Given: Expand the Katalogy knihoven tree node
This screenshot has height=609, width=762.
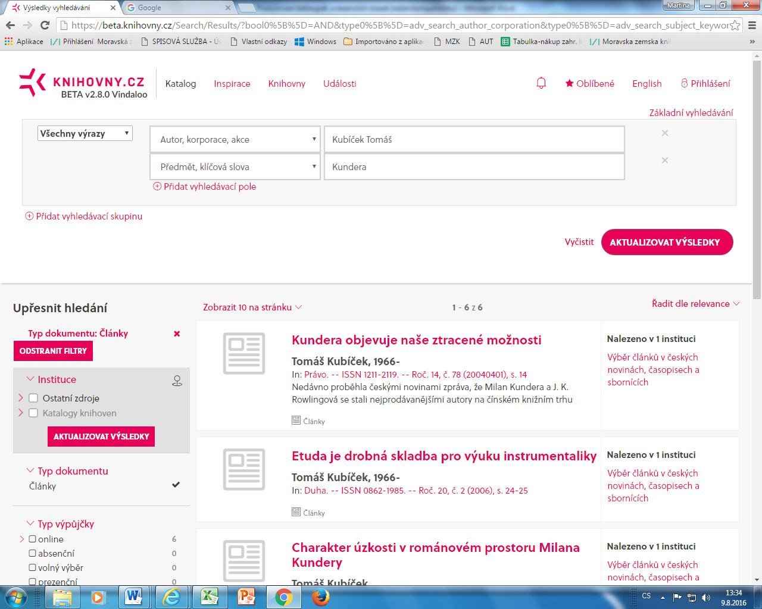Looking at the screenshot, I should pos(21,412).
